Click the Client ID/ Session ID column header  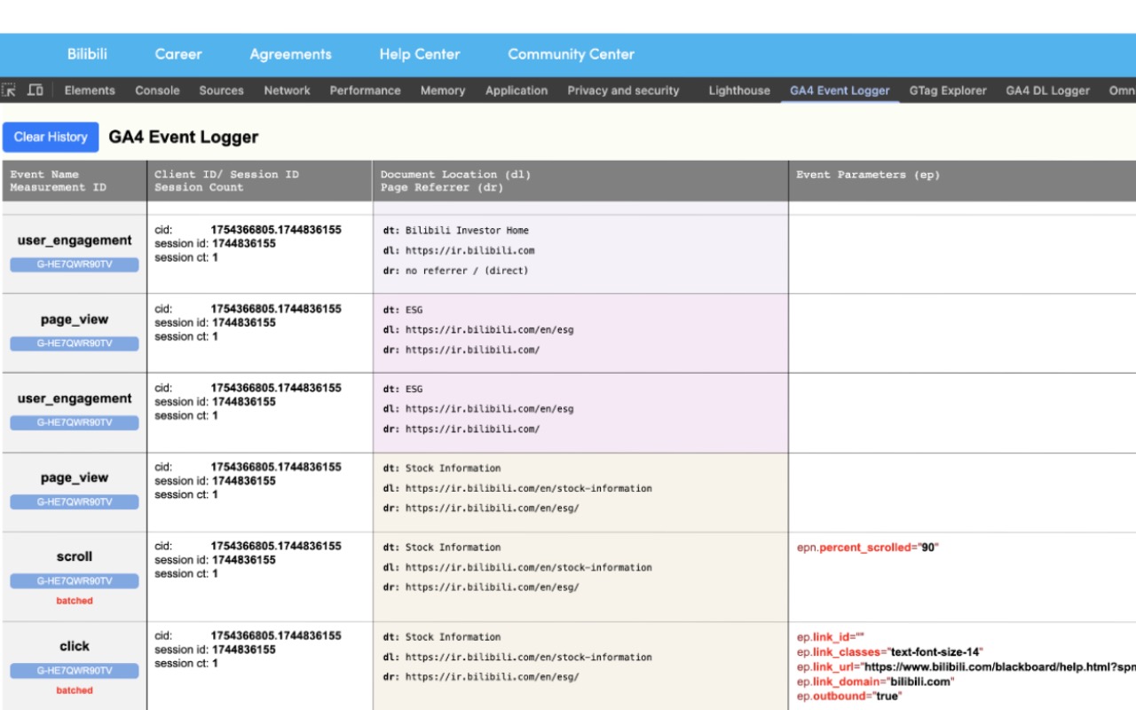click(260, 181)
